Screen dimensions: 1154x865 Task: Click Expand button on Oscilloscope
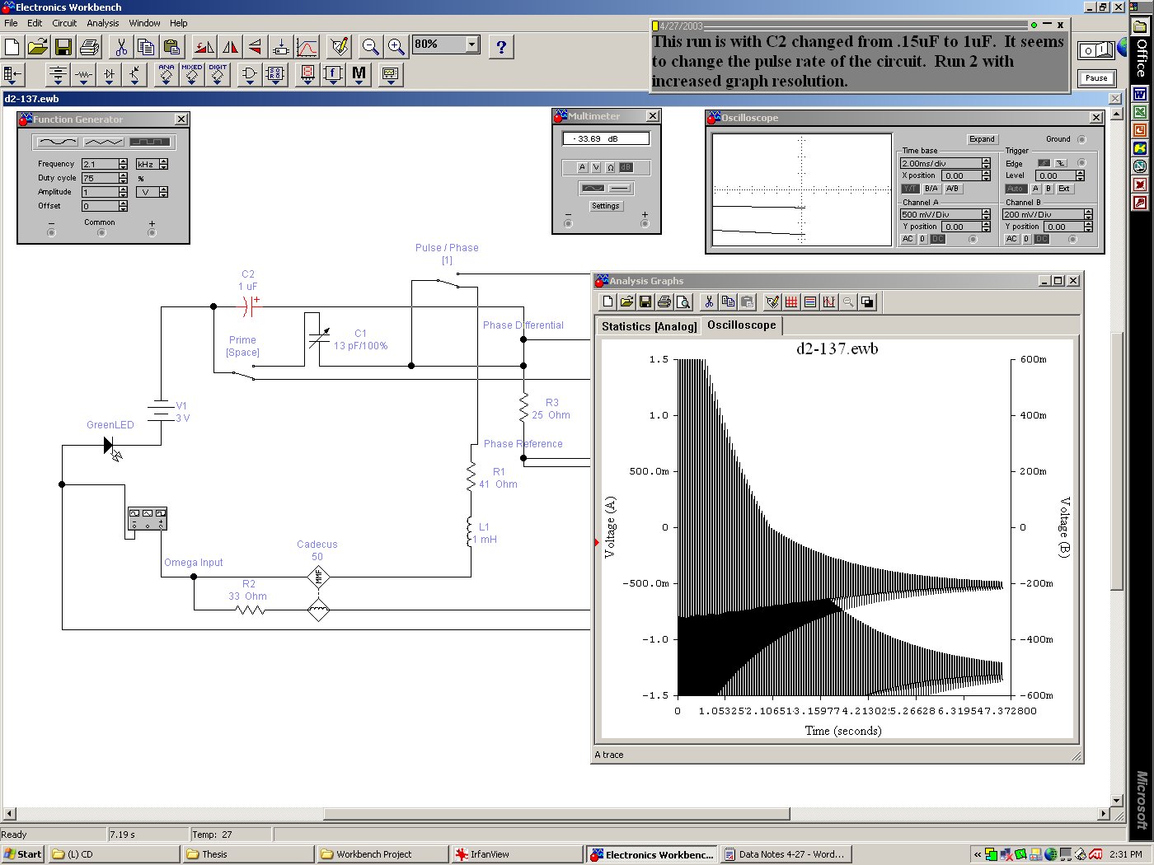(x=982, y=139)
